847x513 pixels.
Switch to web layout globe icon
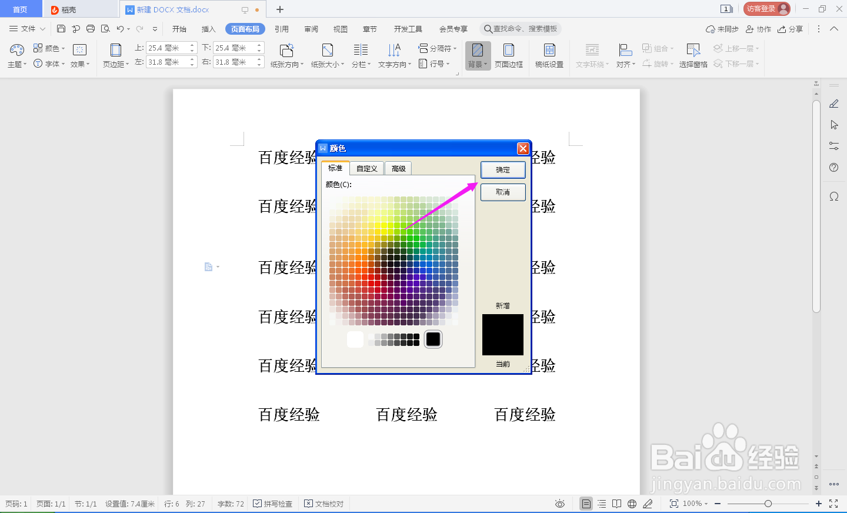(x=632, y=504)
